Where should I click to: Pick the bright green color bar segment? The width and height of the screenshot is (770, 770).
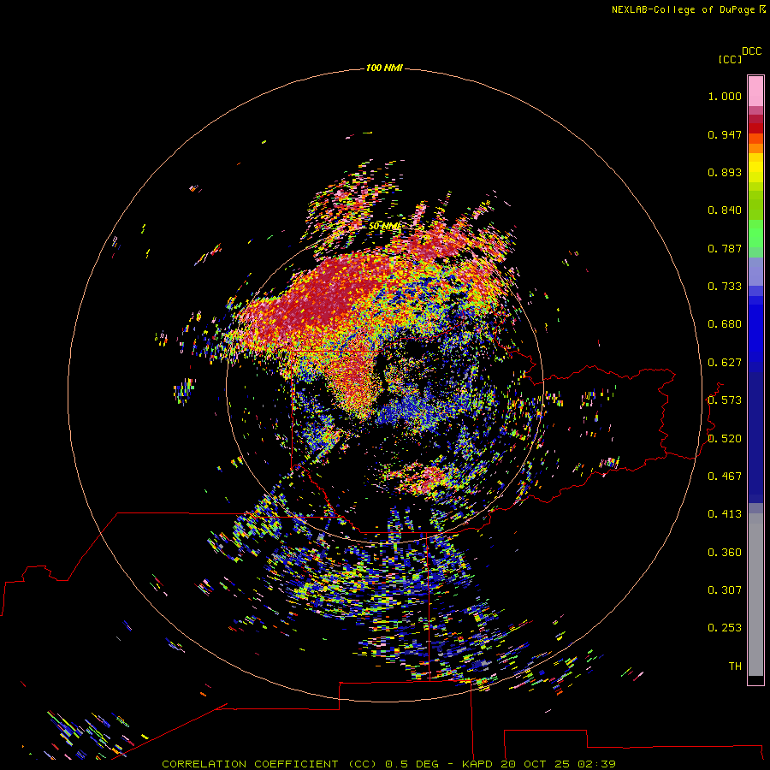(x=755, y=234)
